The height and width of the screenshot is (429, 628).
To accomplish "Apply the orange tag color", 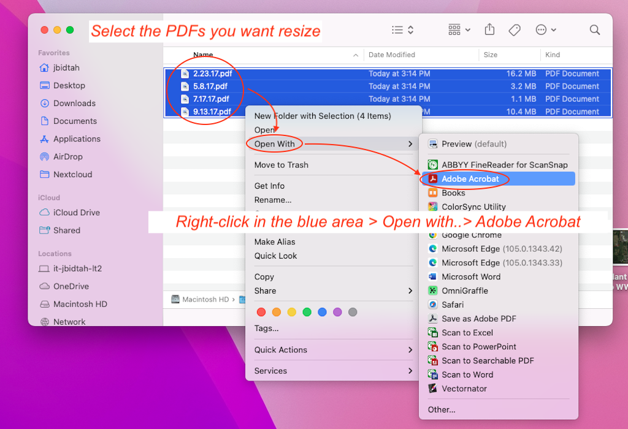I will pyautogui.click(x=277, y=312).
